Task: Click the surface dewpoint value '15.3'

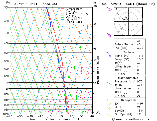Action: pyautogui.click(x=140, y=59)
